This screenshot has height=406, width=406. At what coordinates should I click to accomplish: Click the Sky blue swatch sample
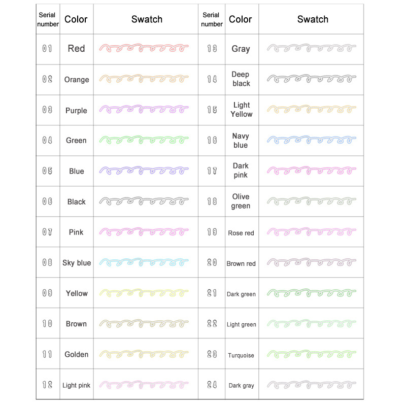(144, 263)
